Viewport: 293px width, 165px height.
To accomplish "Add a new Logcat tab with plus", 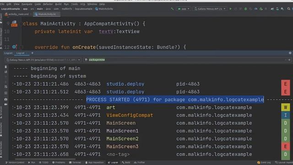I will 32,53.
